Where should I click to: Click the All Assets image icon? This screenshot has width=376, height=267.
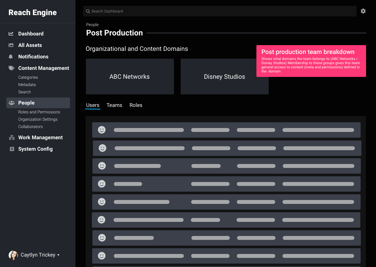click(11, 45)
